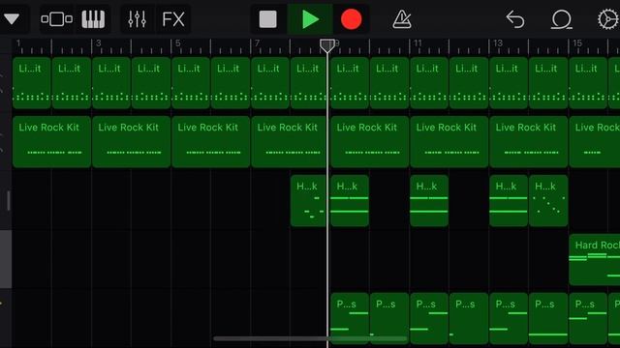Click bar 13 on the ruler
Image resolution: width=620 pixels, height=348 pixels.
point(497,43)
